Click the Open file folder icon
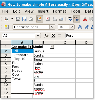The height and width of the screenshot is (100, 95). [x=18, y=19]
